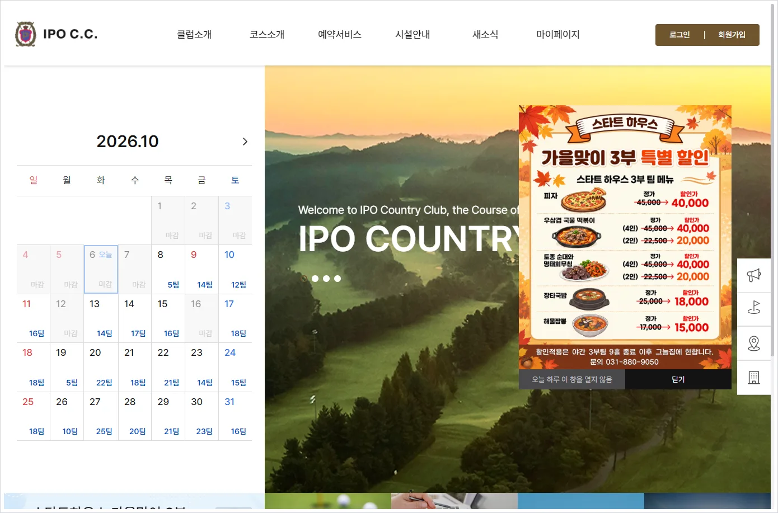Open 새소식 menu
The image size is (778, 513).
485,35
